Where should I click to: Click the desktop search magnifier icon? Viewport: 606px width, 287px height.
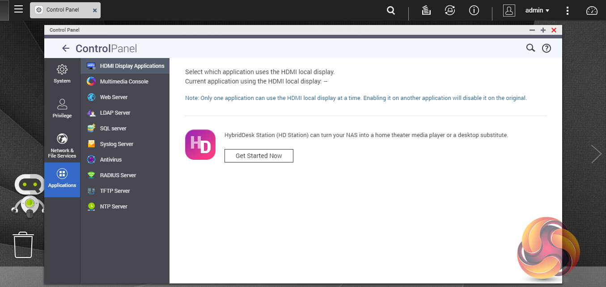coord(391,10)
